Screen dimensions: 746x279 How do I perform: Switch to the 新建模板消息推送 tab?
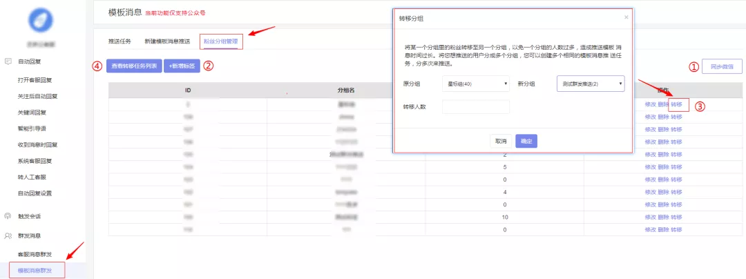tap(167, 41)
